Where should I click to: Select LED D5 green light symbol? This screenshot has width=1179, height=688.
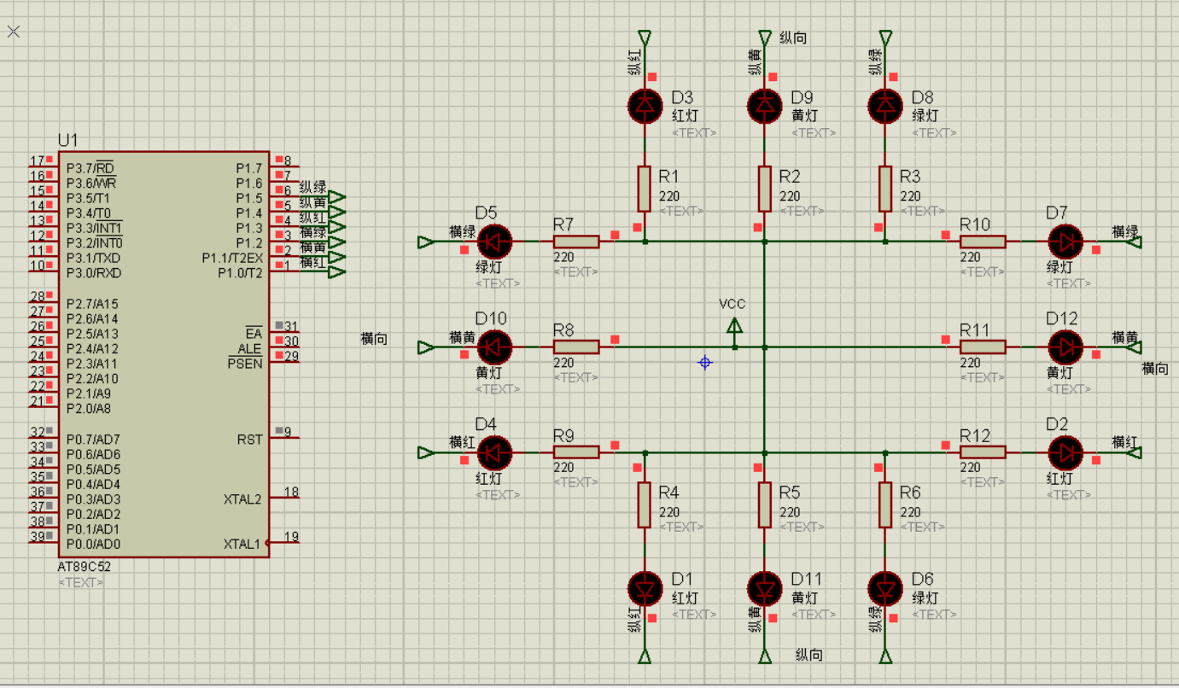493,242
